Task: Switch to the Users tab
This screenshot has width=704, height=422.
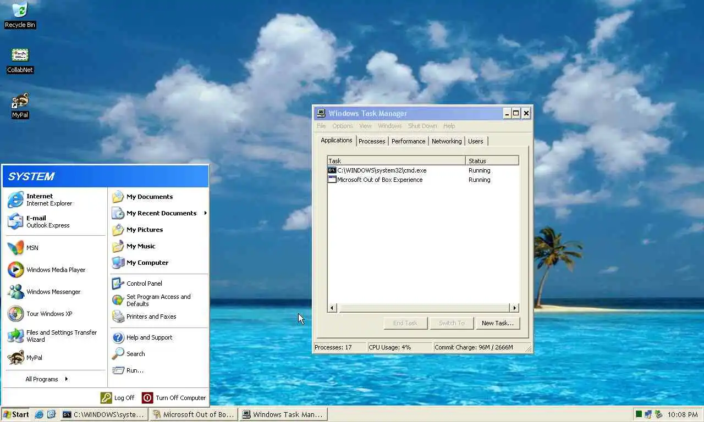Action: point(476,141)
